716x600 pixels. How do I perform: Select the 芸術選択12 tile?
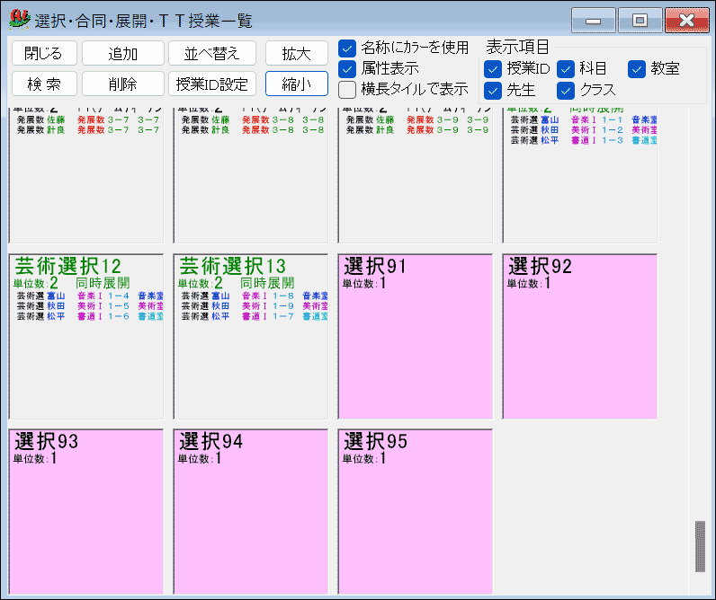[86, 337]
